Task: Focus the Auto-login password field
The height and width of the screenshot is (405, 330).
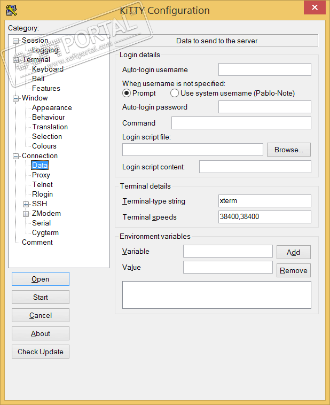Action: tap(265, 107)
